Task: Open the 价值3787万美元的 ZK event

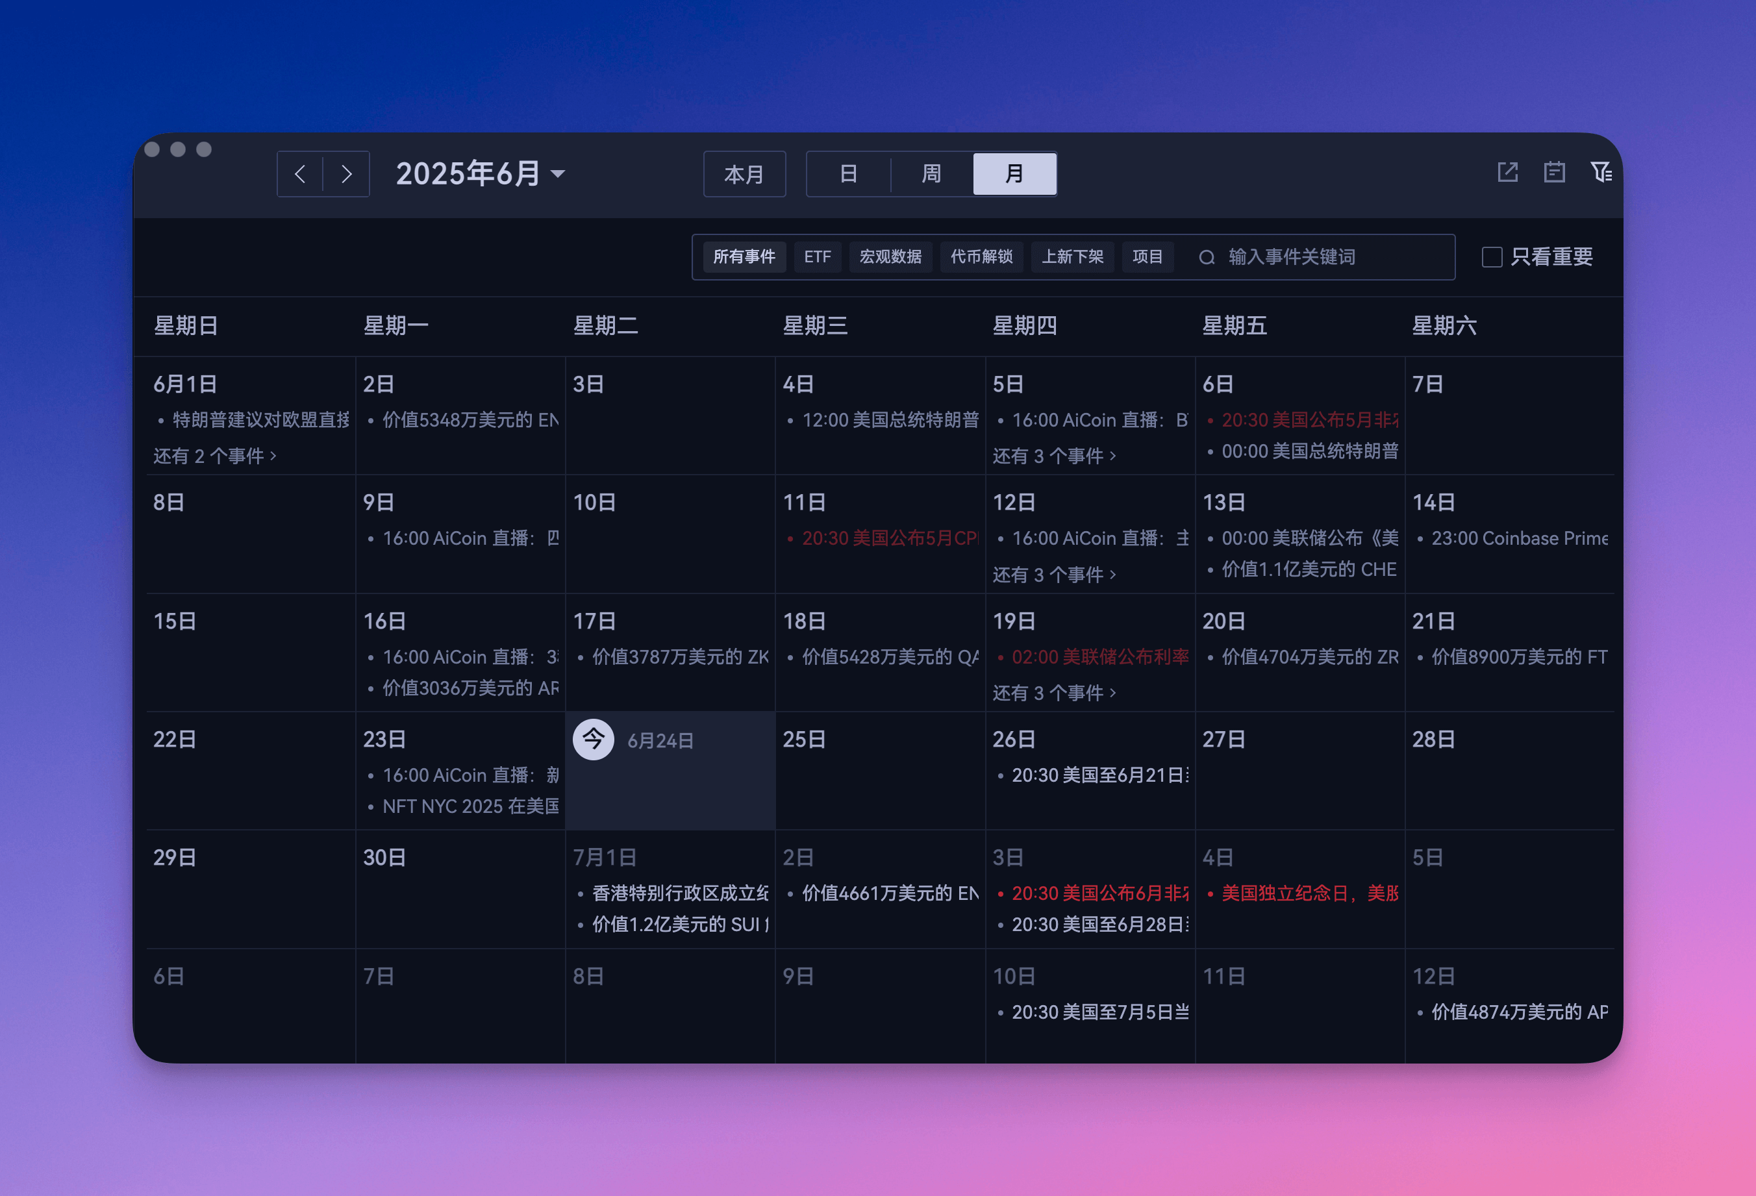Action: (673, 656)
